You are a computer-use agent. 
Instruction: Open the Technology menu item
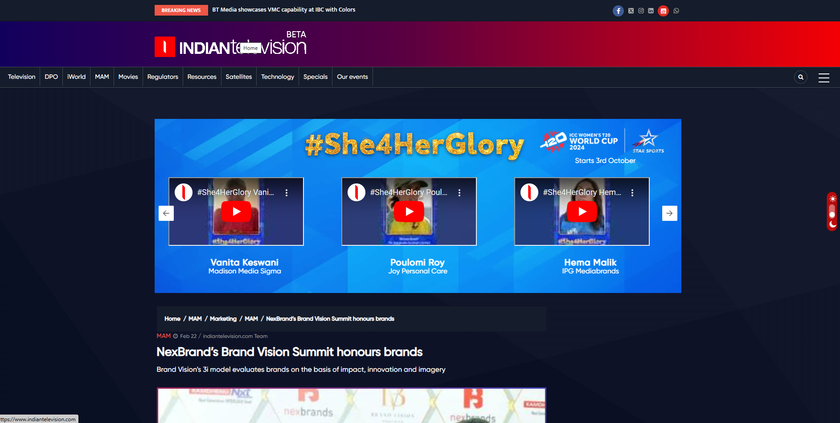pos(278,77)
